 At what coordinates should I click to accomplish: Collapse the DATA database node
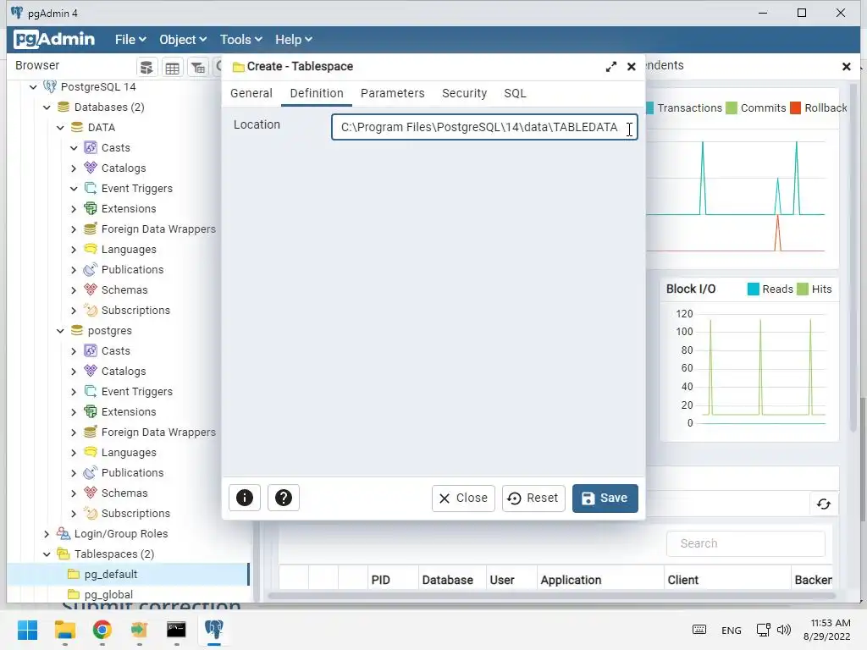click(x=60, y=128)
